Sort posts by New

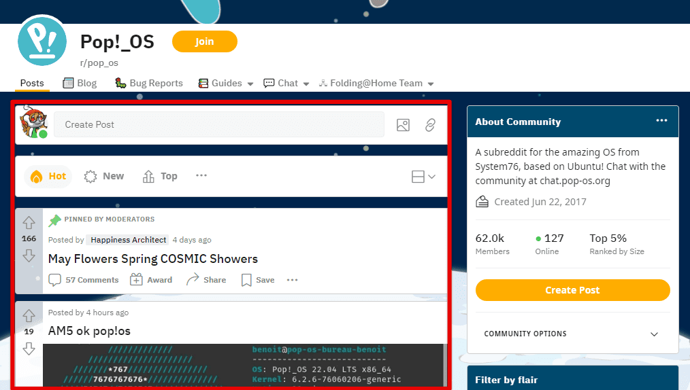tap(104, 176)
